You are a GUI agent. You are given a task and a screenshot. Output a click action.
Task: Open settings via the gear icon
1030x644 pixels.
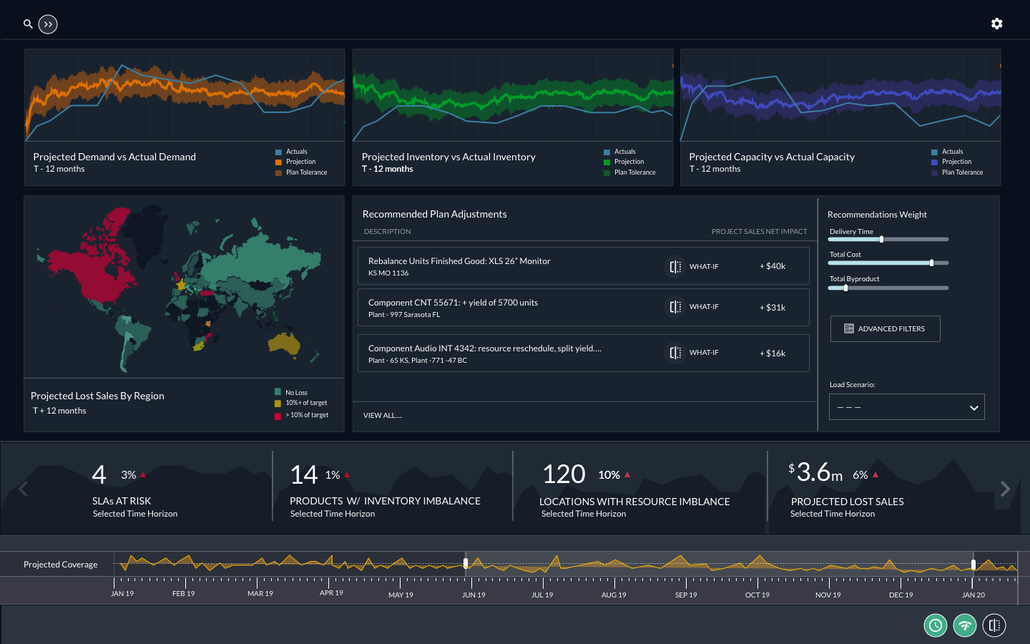996,24
